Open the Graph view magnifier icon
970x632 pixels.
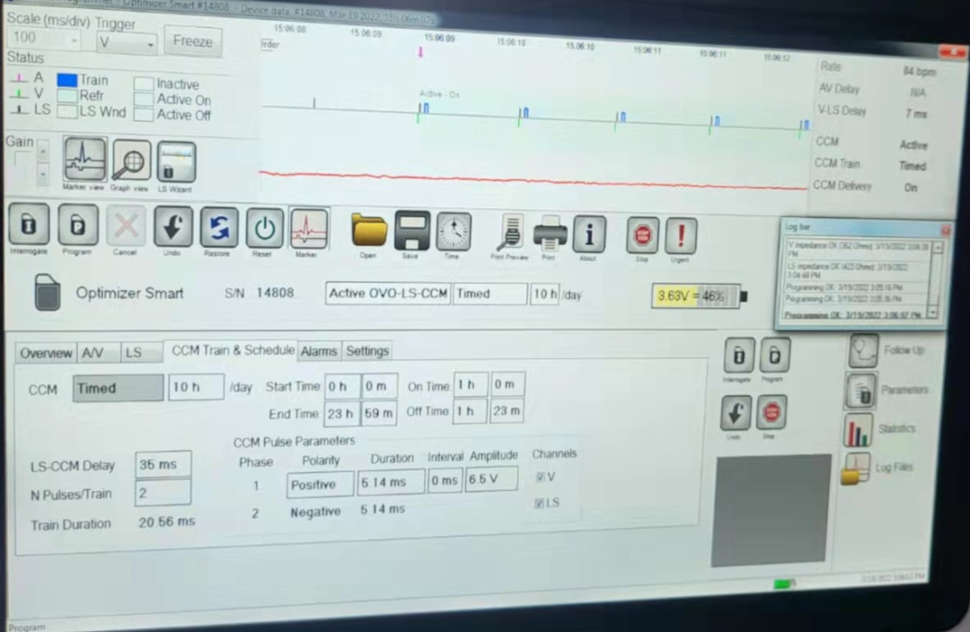(x=131, y=162)
